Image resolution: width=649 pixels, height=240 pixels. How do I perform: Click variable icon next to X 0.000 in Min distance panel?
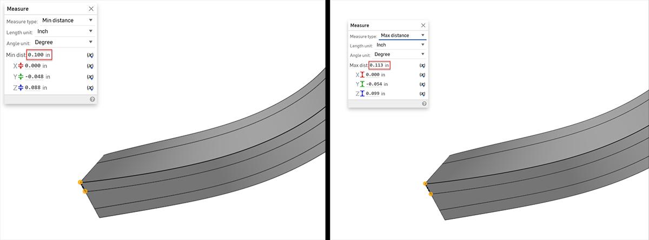pyautogui.click(x=90, y=66)
